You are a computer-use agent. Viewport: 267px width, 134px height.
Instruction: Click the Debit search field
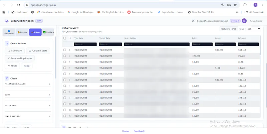tap(202, 44)
